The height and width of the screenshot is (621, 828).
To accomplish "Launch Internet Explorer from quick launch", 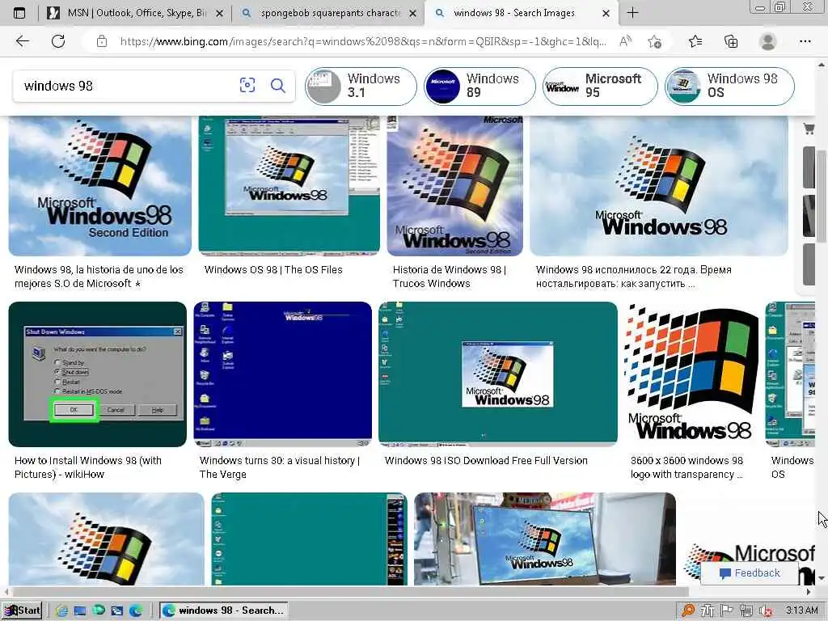I will point(61,610).
